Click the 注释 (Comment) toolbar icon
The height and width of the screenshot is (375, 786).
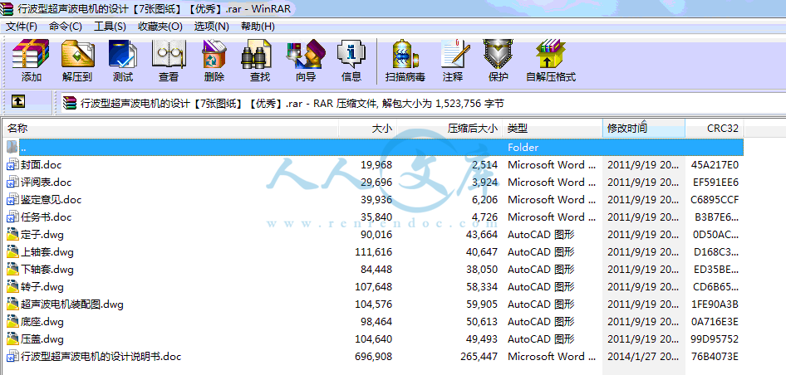click(x=454, y=54)
